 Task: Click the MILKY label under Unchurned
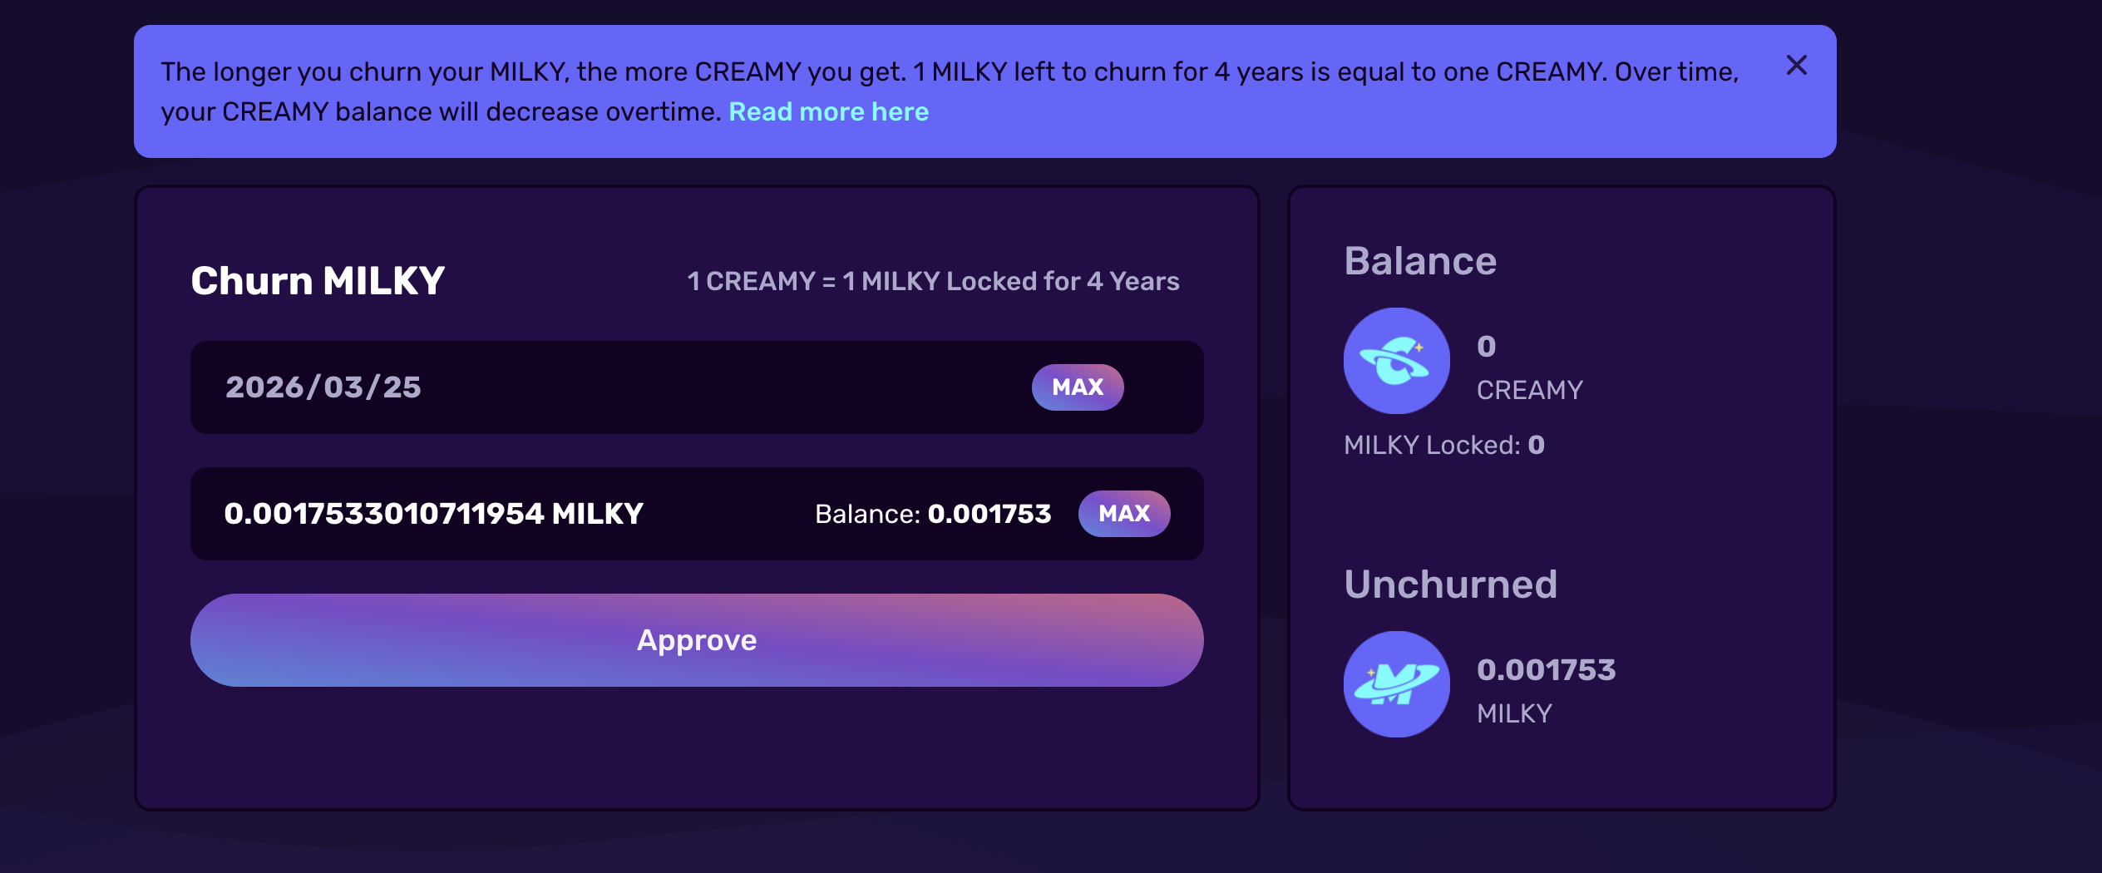(x=1514, y=713)
